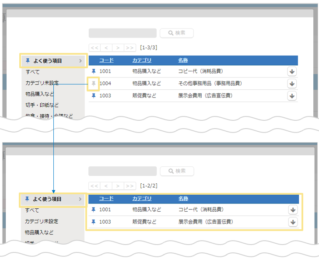The height and width of the screenshot is (259, 319).
Task: Click previous page arrow in lower pagination
Action: click(x=106, y=185)
